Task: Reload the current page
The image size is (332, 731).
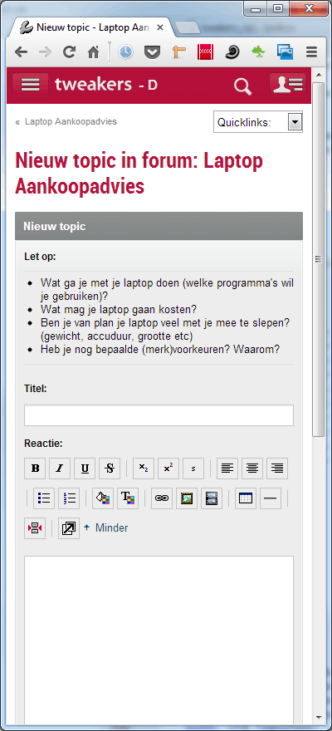Action: pyautogui.click(x=70, y=52)
